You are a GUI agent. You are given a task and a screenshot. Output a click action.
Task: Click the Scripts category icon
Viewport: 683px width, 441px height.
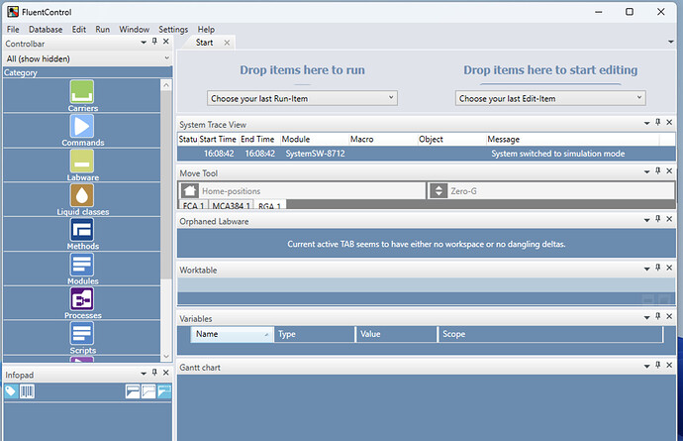pyautogui.click(x=82, y=334)
